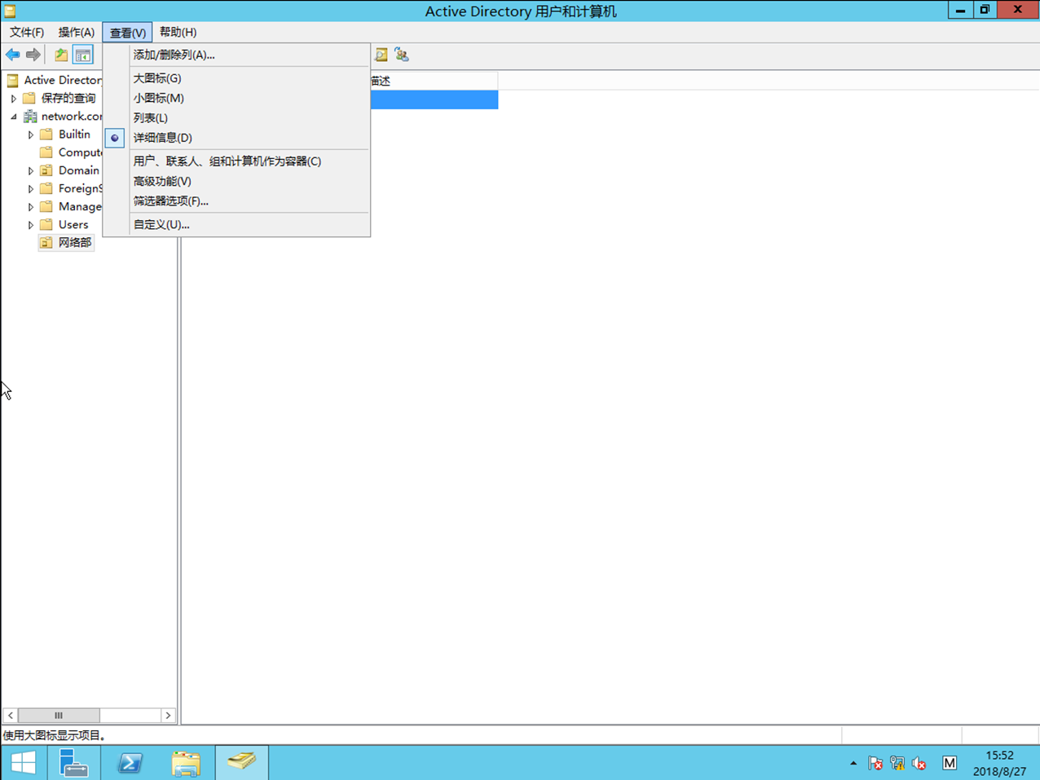The width and height of the screenshot is (1040, 780).
Task: Open the 文件(F) menu
Action: coord(27,33)
